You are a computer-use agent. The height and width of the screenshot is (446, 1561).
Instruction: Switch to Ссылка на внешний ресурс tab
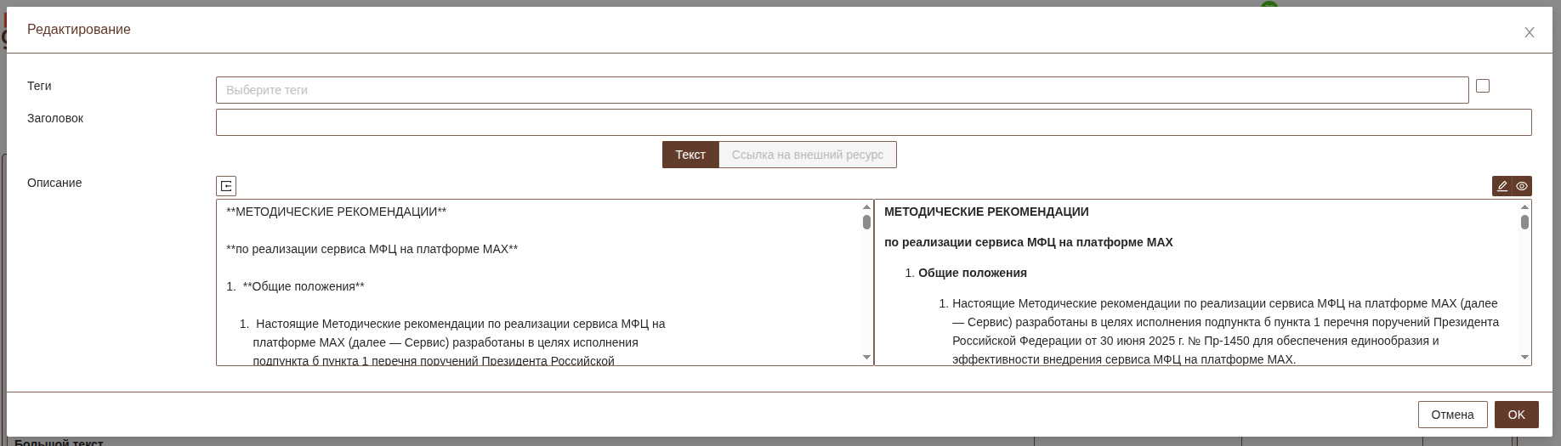click(807, 155)
